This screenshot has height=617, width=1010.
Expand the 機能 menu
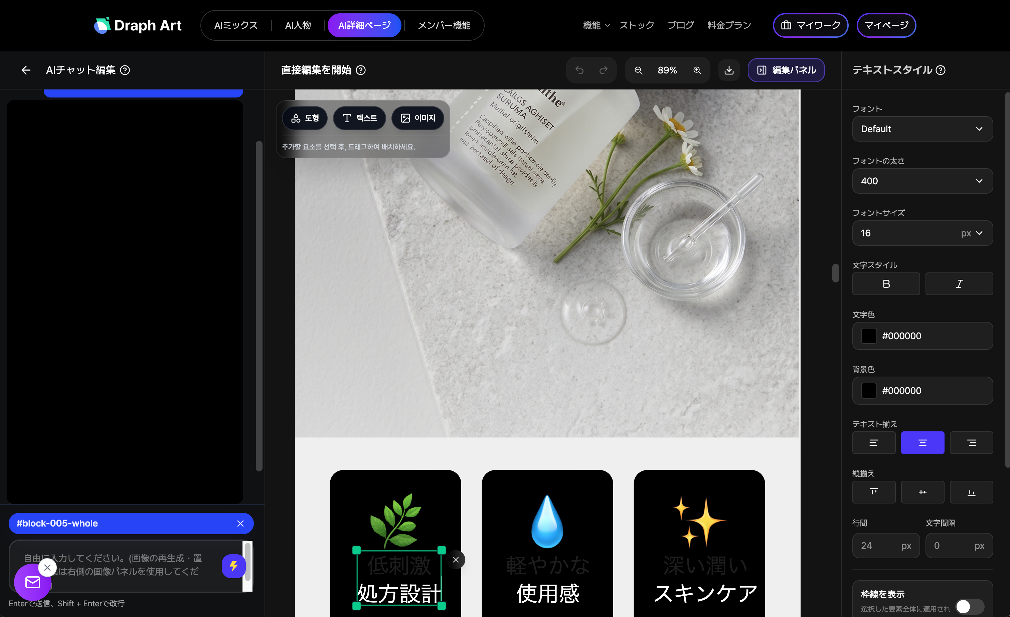tap(596, 25)
